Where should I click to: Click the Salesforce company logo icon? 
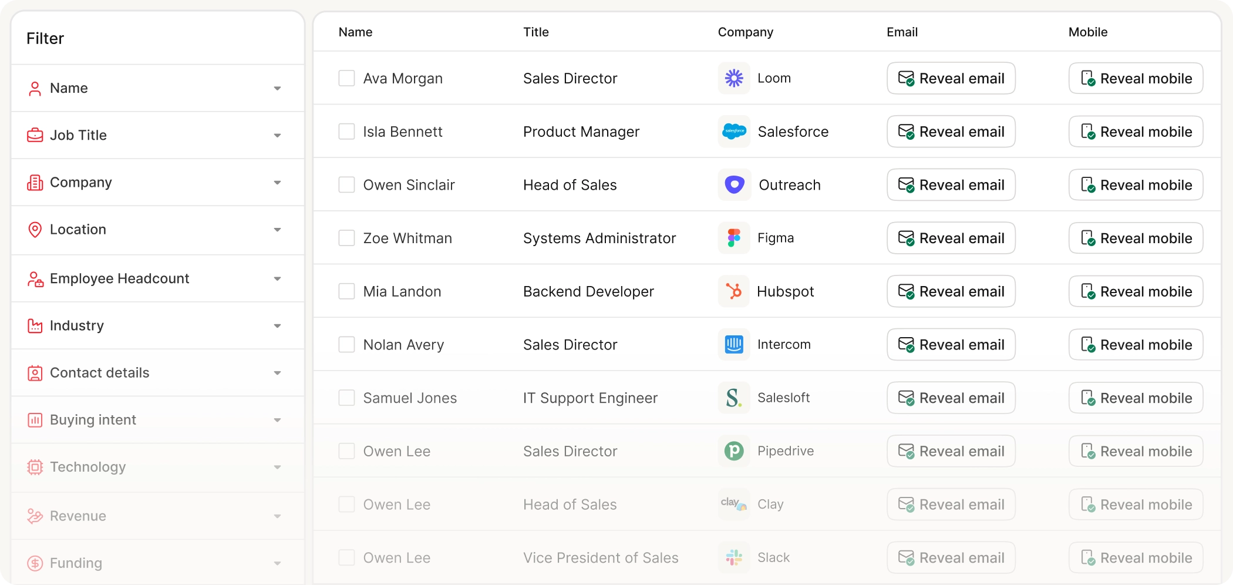(x=734, y=132)
